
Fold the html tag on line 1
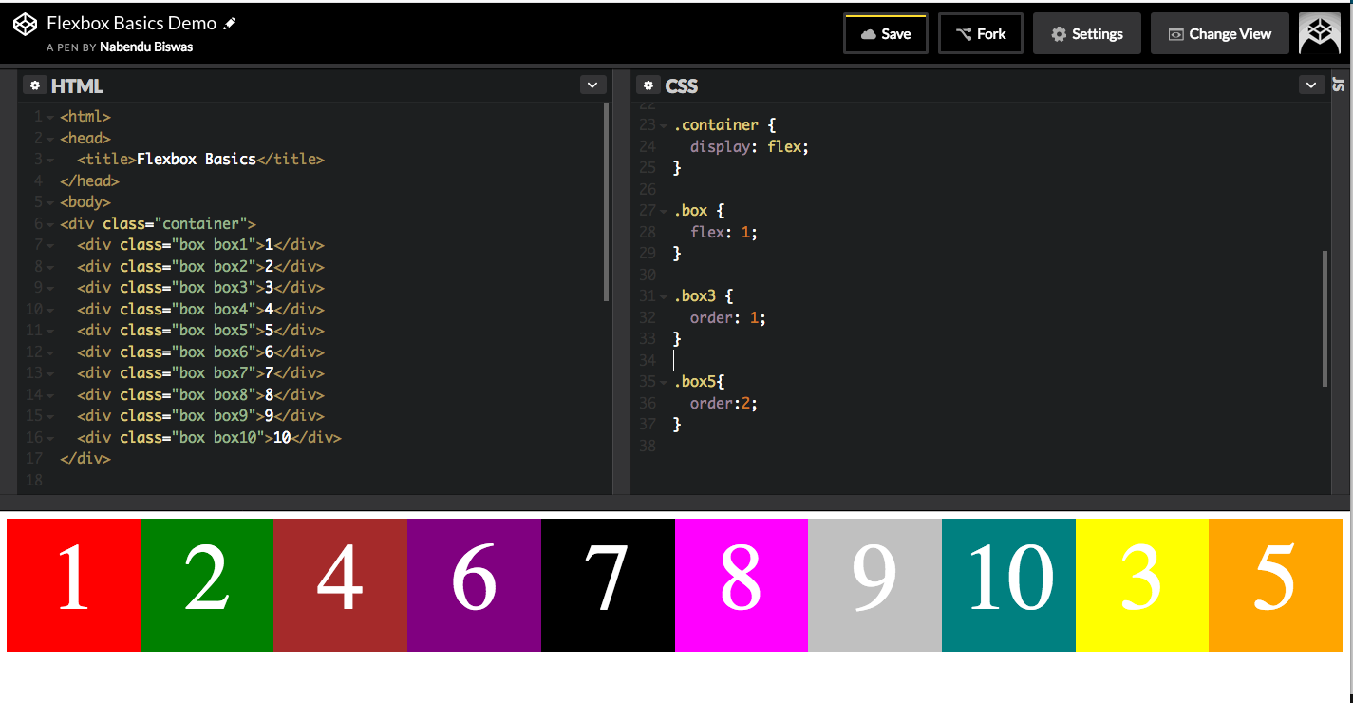tap(49, 117)
